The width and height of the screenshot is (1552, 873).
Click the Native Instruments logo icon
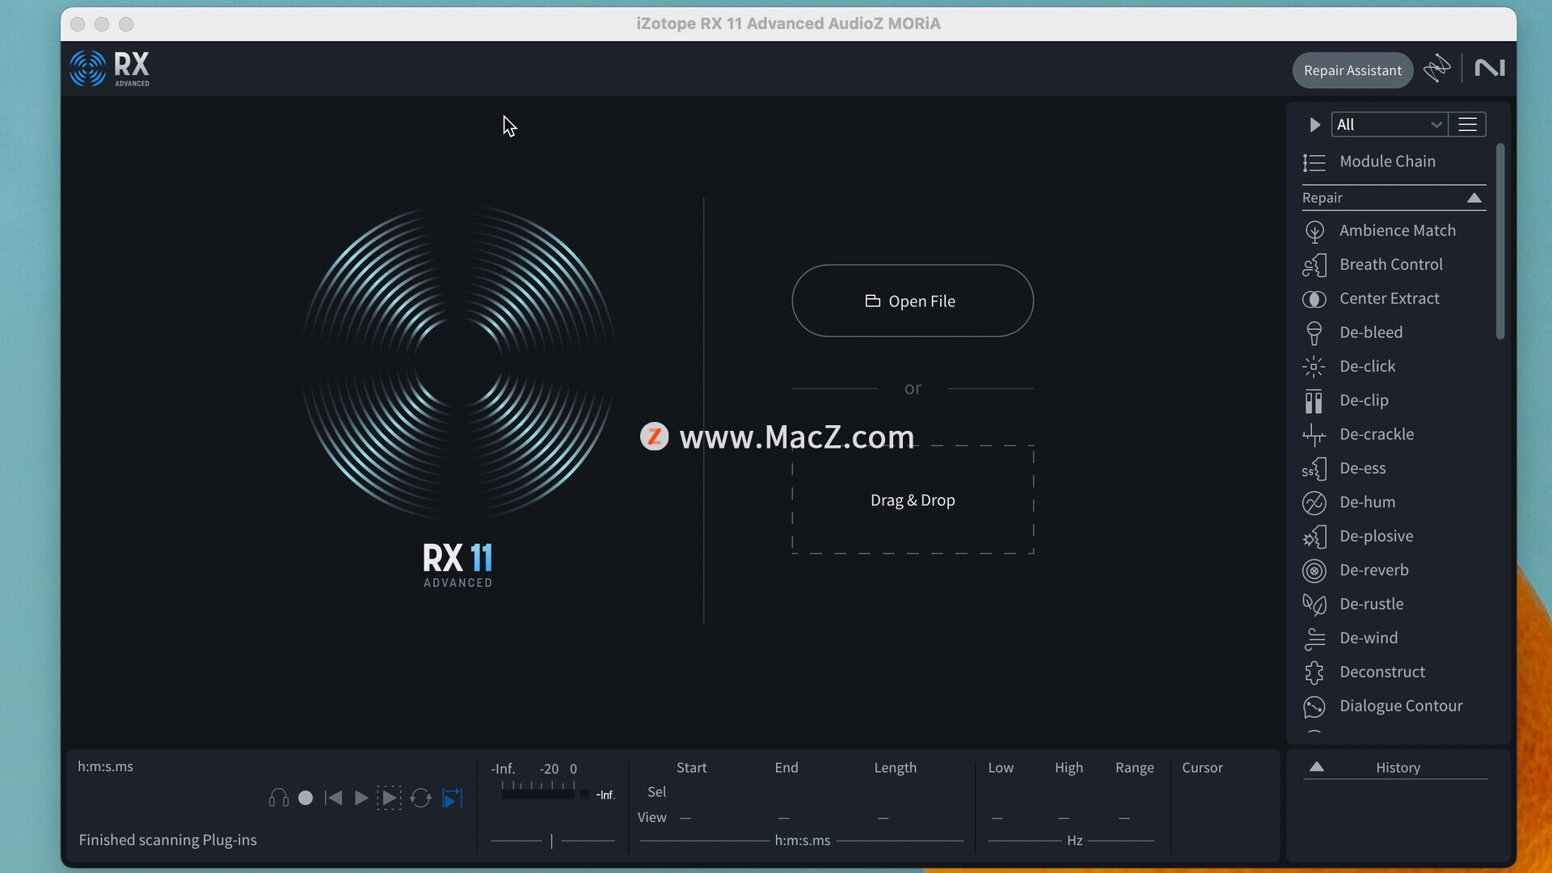1489,69
